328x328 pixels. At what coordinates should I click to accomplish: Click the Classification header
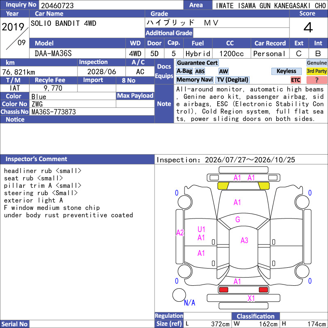click(255, 316)
